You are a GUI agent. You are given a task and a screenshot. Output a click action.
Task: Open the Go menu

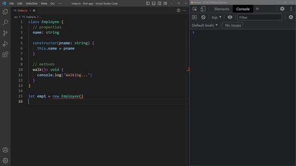pyautogui.click(x=52, y=3)
